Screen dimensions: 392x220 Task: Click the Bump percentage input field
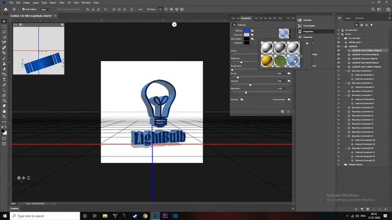pos(281,73)
